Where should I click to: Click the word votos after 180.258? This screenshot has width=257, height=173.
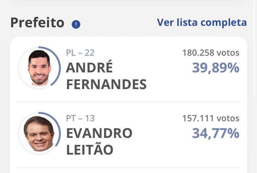click(228, 53)
